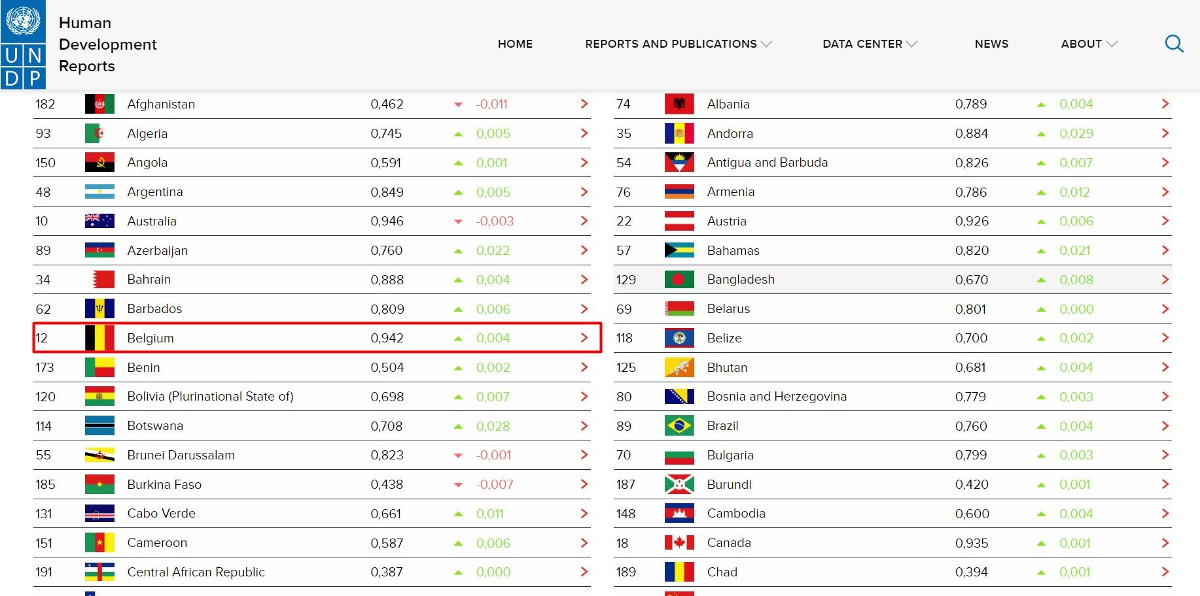Viewport: 1200px width, 596px height.
Task: Click the red arrow in Afghanistan row
Action: click(584, 104)
